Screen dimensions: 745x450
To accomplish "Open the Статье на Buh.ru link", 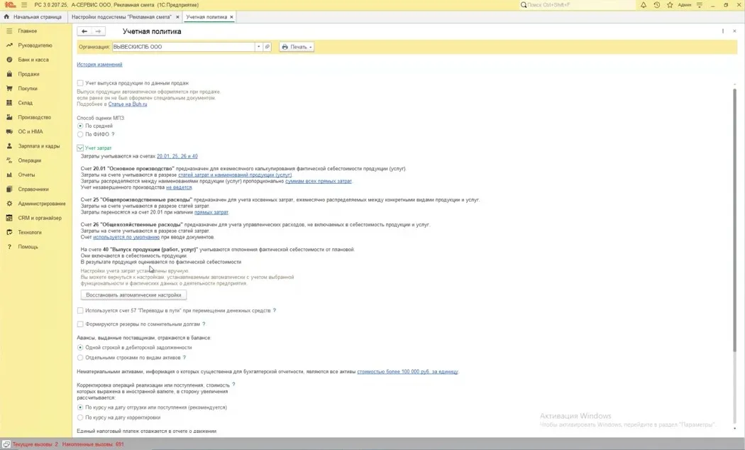I will 127,104.
